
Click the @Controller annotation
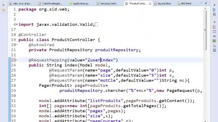(32, 35)
